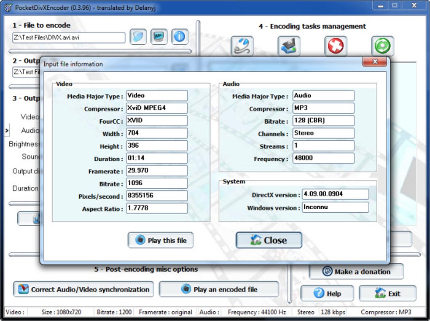Screen dimensions: 430x321
Task: Close the Input file information window
Action: tap(374, 62)
